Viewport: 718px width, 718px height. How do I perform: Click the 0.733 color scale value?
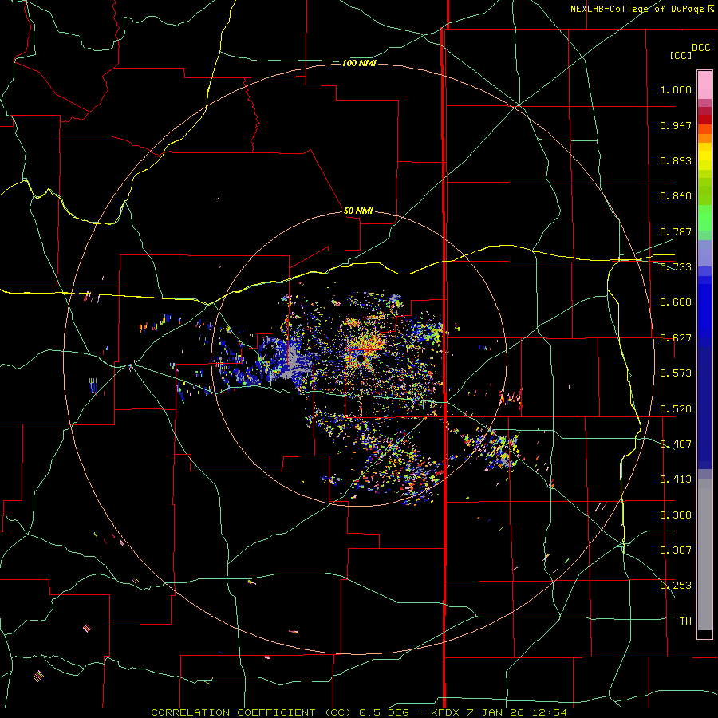point(676,267)
